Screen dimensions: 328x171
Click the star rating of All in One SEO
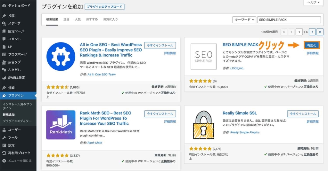click(x=57, y=87)
